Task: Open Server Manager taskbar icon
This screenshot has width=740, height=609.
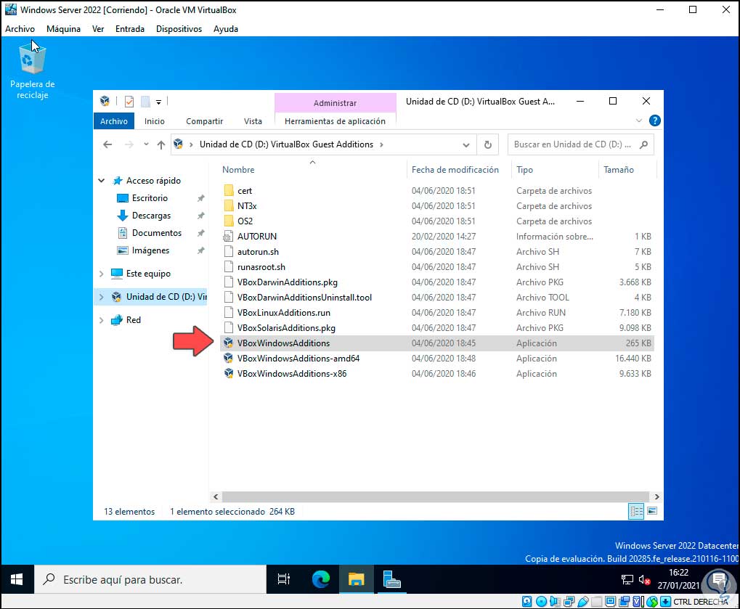Action: (391, 579)
